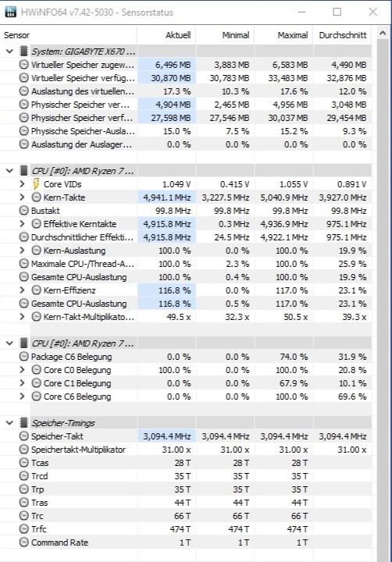Collapse the System: GIGABYTE X670 group
392x562 pixels.
[9, 52]
